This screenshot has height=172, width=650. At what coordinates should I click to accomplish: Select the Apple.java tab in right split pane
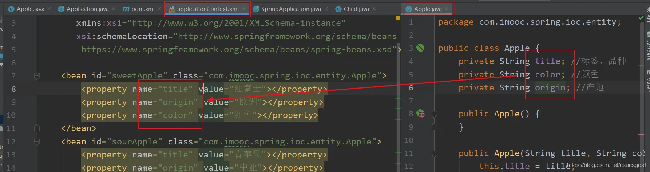click(x=428, y=9)
